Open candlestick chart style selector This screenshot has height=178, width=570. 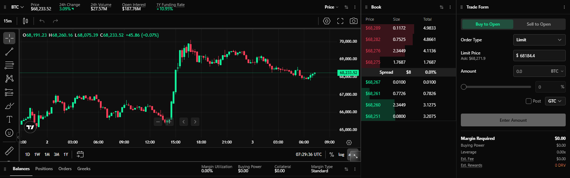(25, 21)
